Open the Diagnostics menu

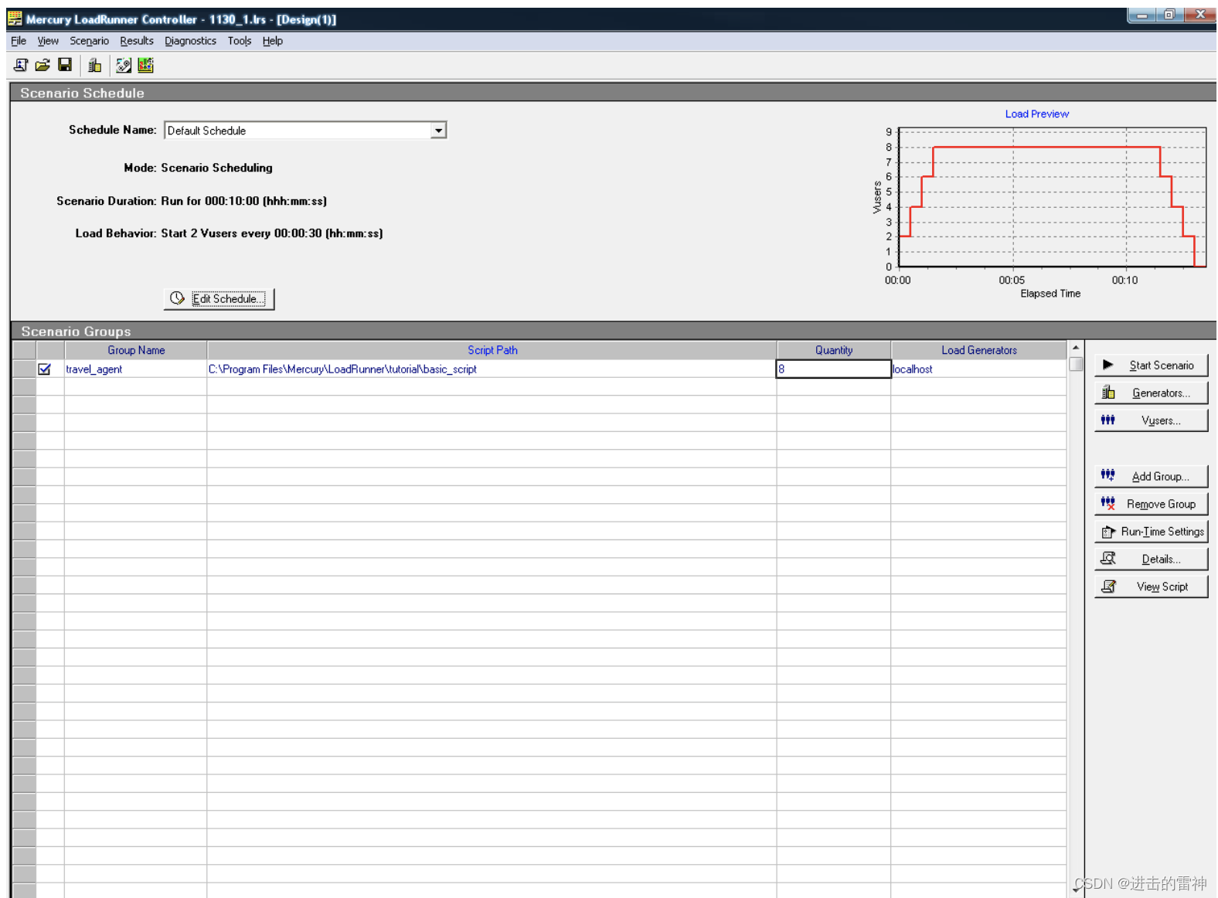coord(190,41)
